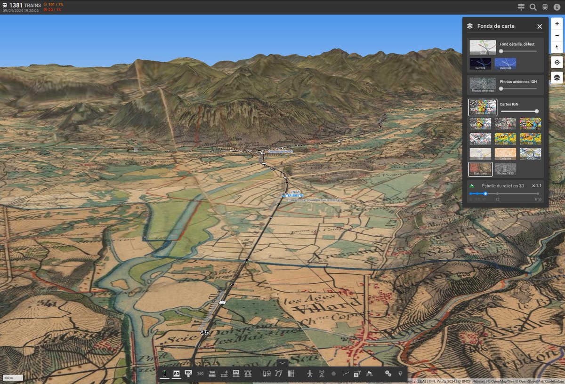The width and height of the screenshot is (565, 384).
Task: Zoom out with the minus button
Action: tap(557, 35)
